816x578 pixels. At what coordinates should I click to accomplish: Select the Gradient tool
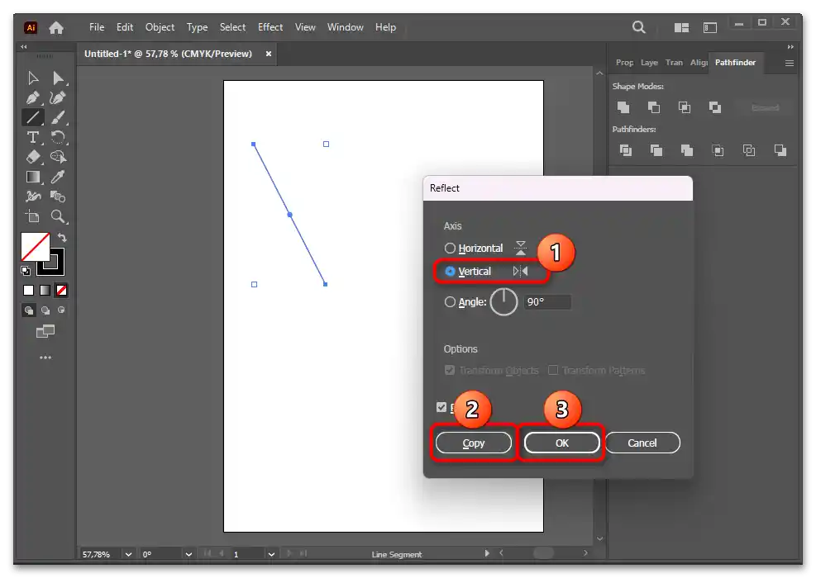click(x=33, y=177)
